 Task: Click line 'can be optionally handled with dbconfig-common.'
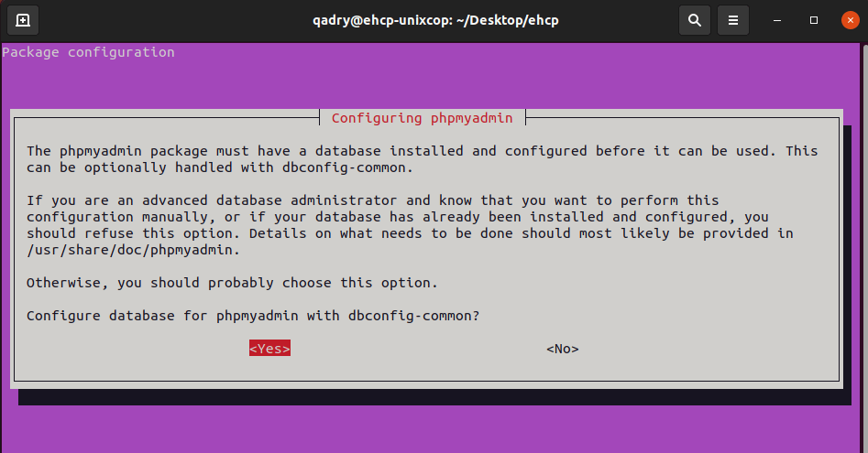click(x=220, y=167)
